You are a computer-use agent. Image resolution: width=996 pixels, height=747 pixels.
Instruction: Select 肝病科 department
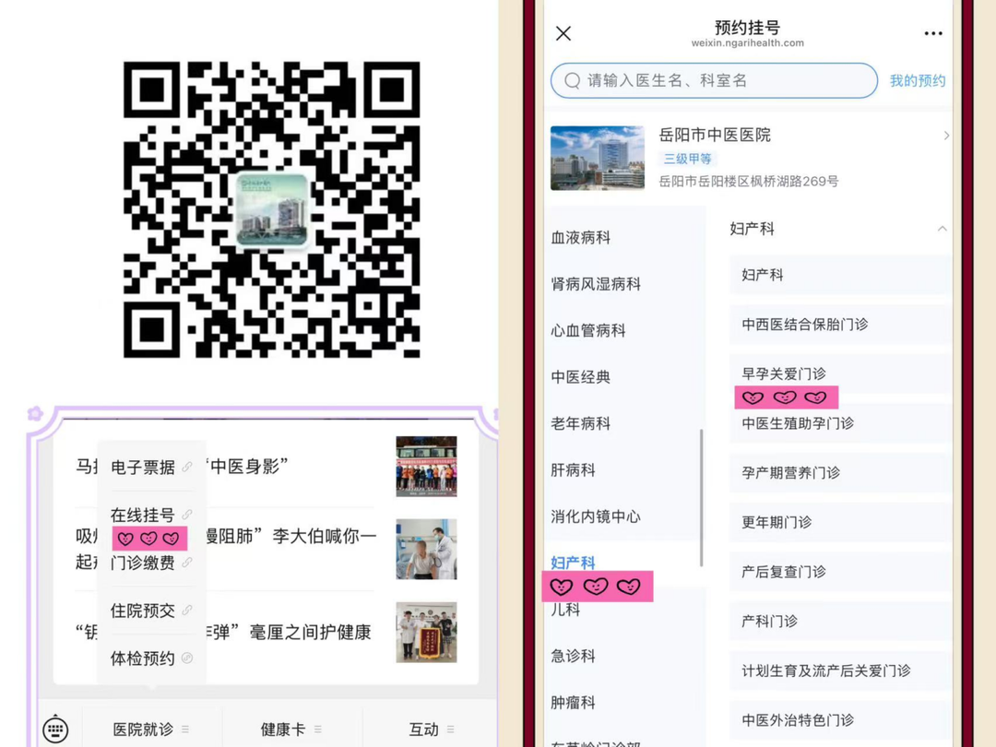tap(573, 470)
